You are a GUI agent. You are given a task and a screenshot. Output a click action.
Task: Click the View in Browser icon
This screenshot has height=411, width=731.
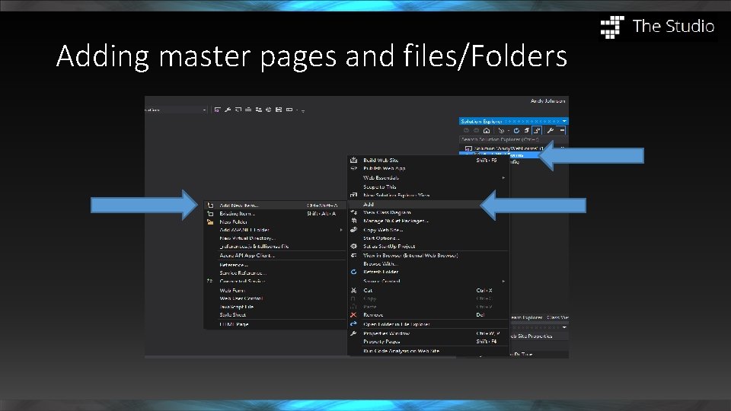click(354, 256)
